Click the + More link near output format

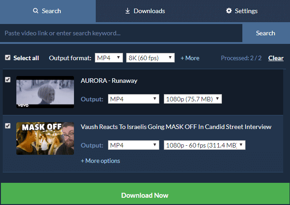coord(190,58)
